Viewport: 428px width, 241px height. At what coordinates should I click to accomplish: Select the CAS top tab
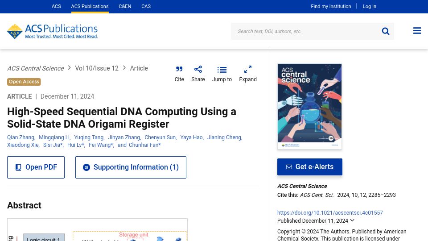[x=146, y=6]
